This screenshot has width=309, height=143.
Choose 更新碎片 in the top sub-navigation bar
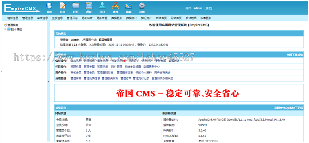click(x=87, y=18)
